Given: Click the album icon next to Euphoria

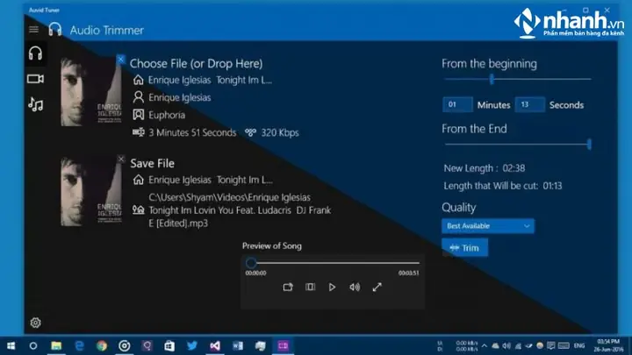Looking at the screenshot, I should point(139,115).
